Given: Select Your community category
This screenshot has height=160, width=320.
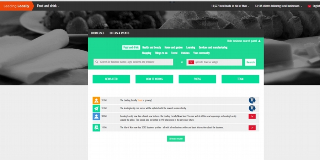Looking at the screenshot, I should pyautogui.click(x=202, y=53).
